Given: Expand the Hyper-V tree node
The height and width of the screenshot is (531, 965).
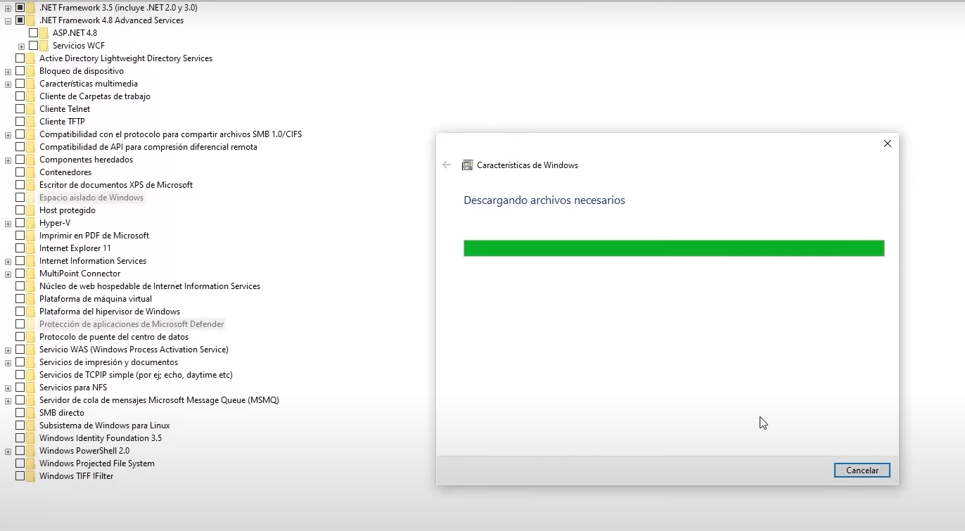Looking at the screenshot, I should coord(8,224).
